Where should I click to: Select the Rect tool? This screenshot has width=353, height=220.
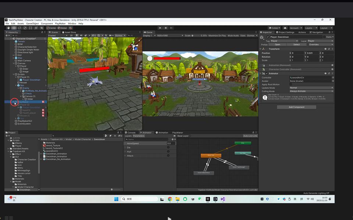click(31, 28)
